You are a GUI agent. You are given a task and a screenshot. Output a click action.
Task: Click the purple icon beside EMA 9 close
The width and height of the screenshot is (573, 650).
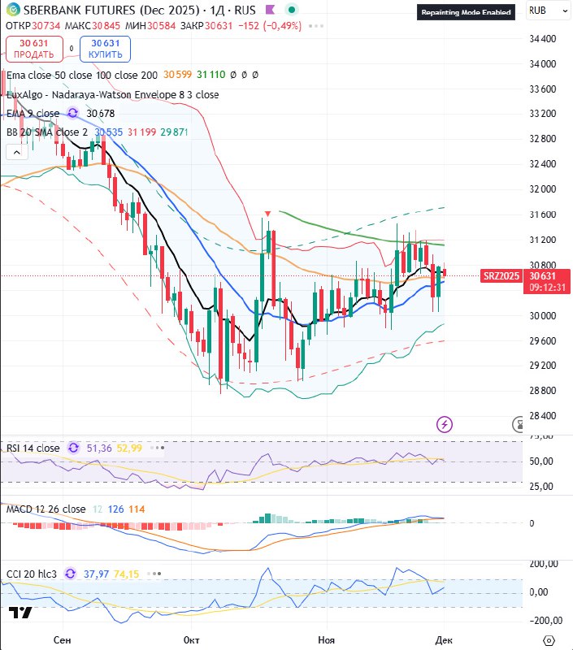pyautogui.click(x=73, y=114)
